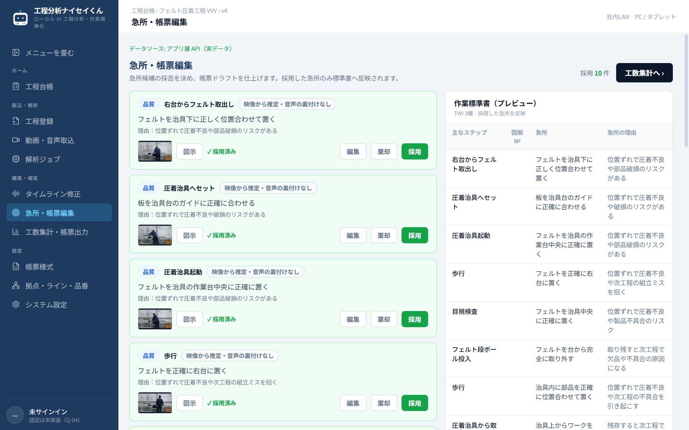Open thumbnail in 右台からフェルト取出し card
Viewport: 689px width, 430px height.
pyautogui.click(x=155, y=151)
